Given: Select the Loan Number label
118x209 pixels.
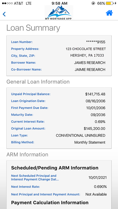Looking at the screenshot, I should coord(22,42).
